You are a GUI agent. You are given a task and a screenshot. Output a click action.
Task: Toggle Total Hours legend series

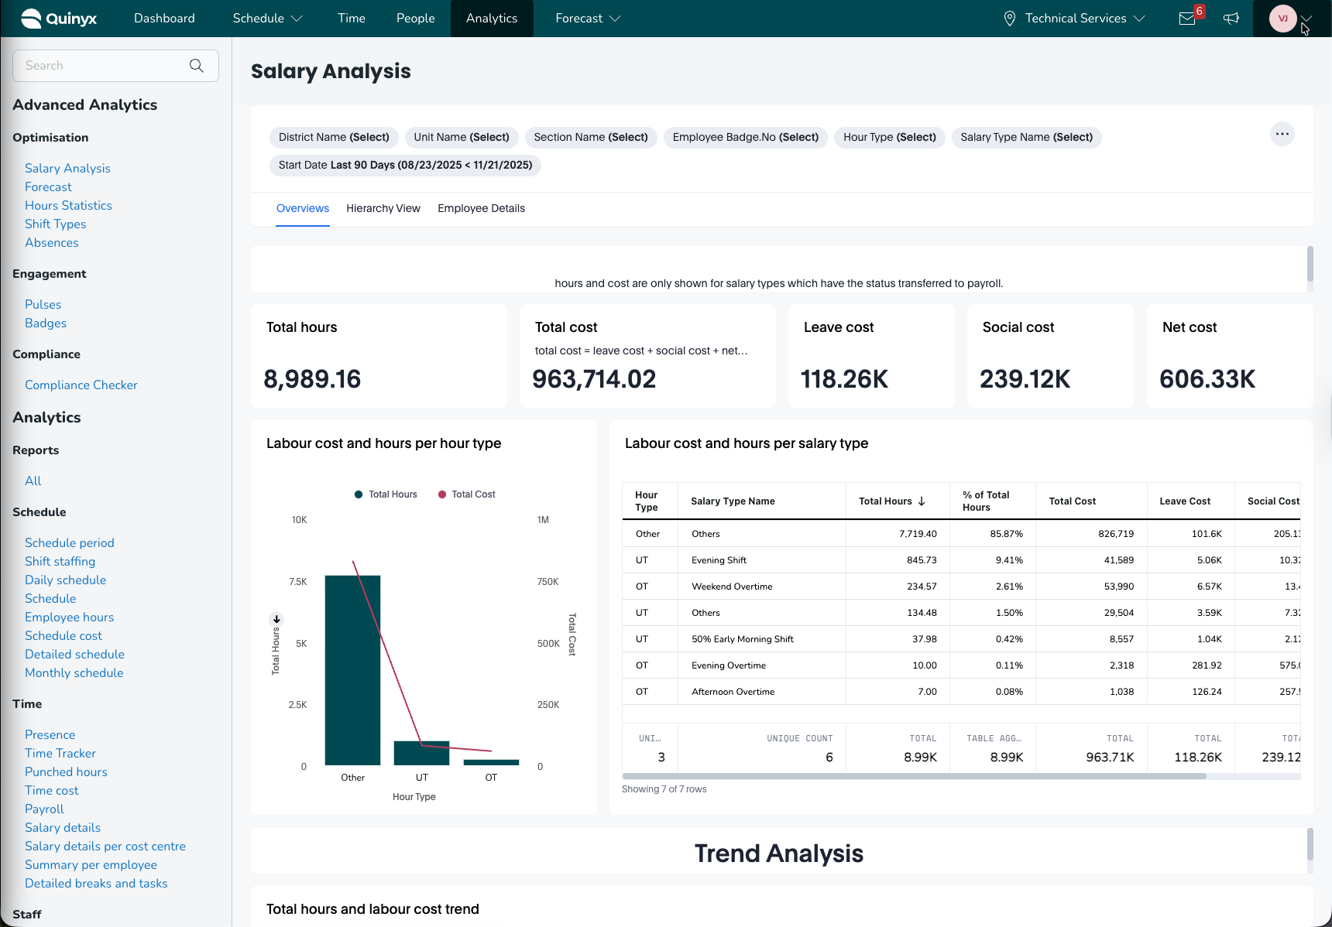coord(386,494)
